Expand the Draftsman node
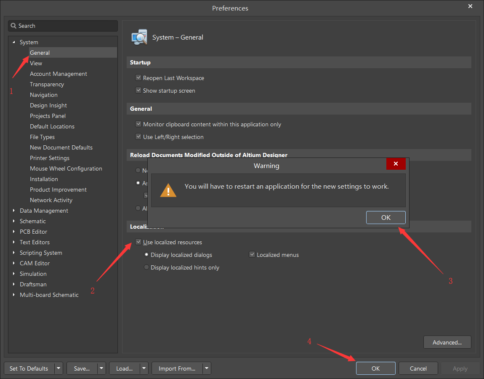This screenshot has width=484, height=379. tap(13, 284)
